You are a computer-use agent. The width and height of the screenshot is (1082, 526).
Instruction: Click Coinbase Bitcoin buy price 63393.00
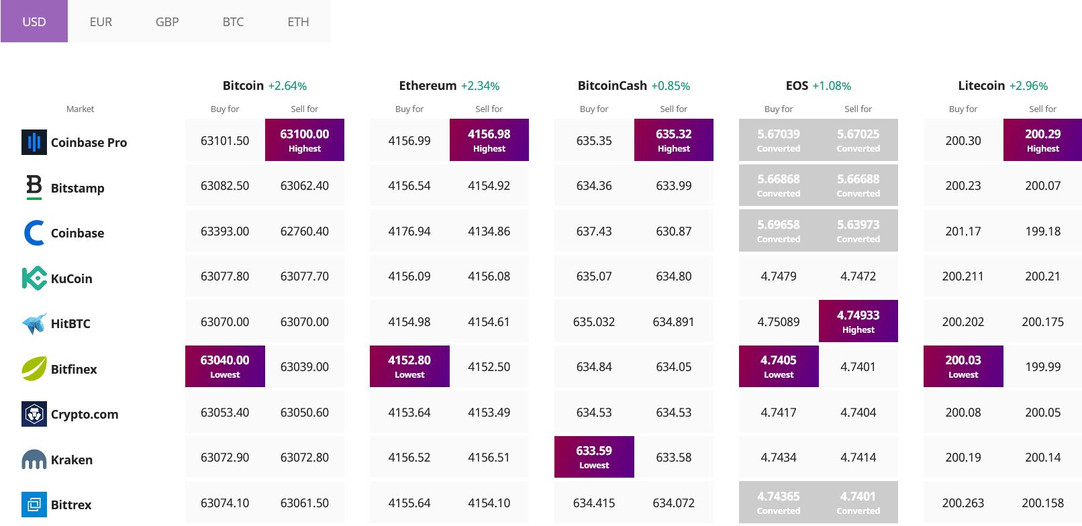click(x=225, y=231)
